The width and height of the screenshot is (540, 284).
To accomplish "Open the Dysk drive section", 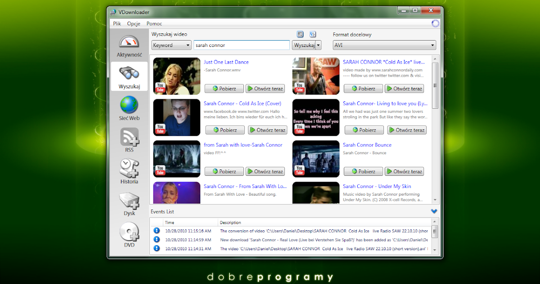I will coord(129,203).
